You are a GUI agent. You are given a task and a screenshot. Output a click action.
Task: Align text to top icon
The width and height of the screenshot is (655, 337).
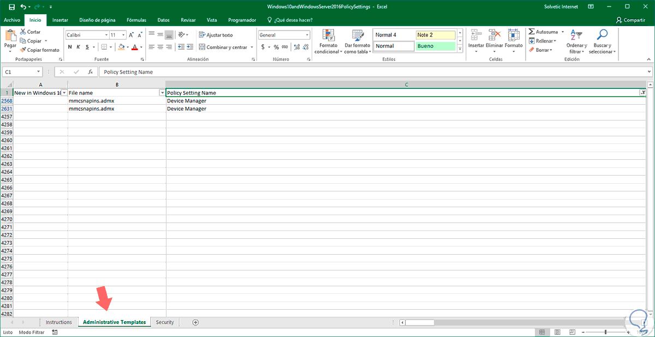click(x=151, y=34)
